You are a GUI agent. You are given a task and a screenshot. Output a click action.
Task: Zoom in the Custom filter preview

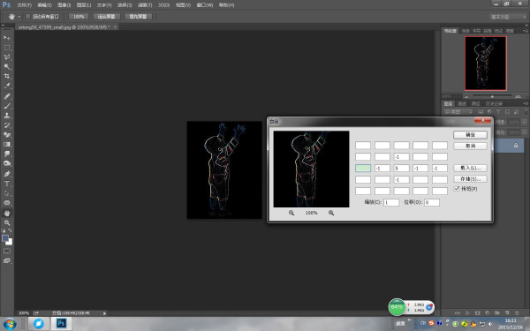[331, 213]
